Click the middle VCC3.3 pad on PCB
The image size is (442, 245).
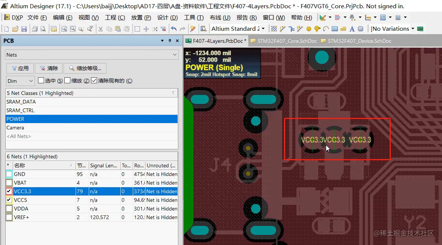(334, 140)
